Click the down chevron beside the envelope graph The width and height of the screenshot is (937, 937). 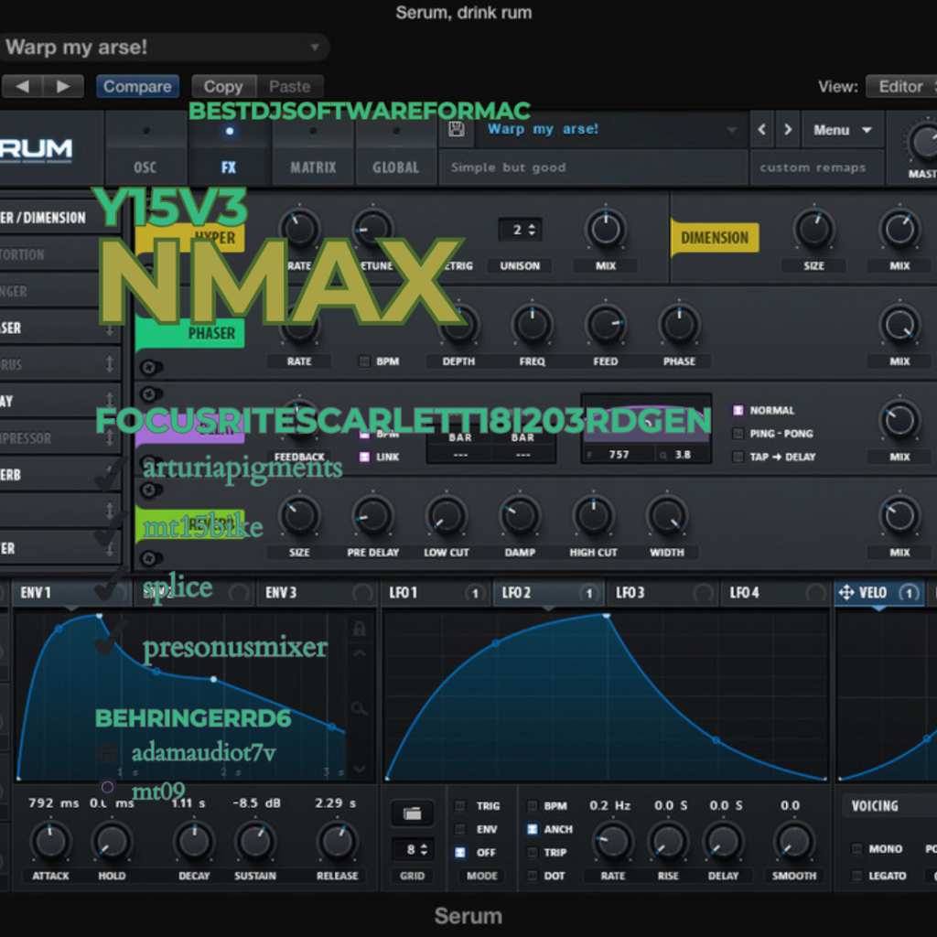pos(359,769)
